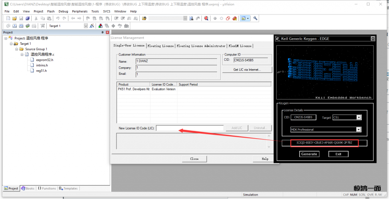
Task: Switch to the Functions tab at bottom
Action: (47, 188)
